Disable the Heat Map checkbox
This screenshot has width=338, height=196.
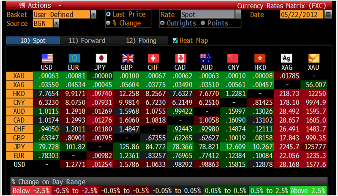tap(176, 41)
